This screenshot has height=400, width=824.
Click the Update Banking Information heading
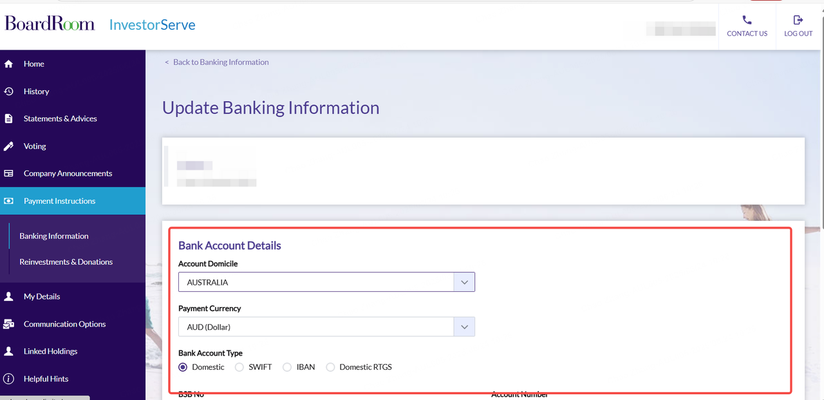coord(271,108)
